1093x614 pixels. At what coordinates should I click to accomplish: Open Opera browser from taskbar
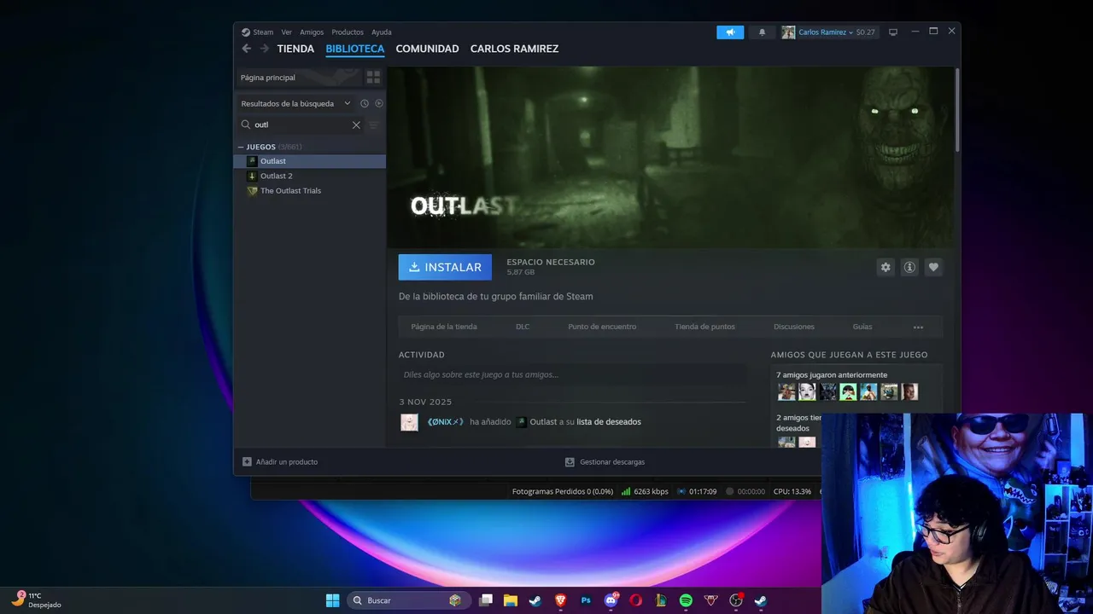point(636,600)
